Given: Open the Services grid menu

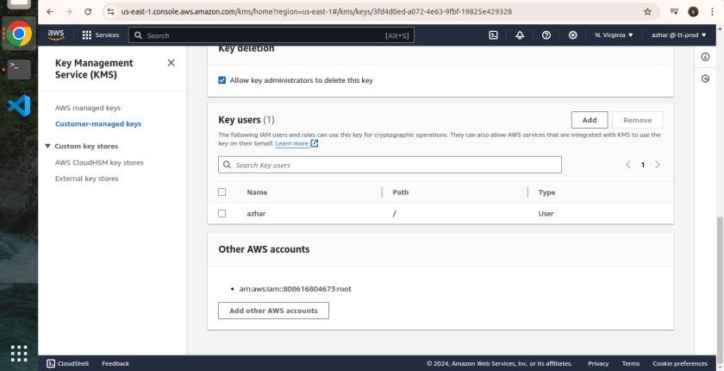Looking at the screenshot, I should coord(100,35).
